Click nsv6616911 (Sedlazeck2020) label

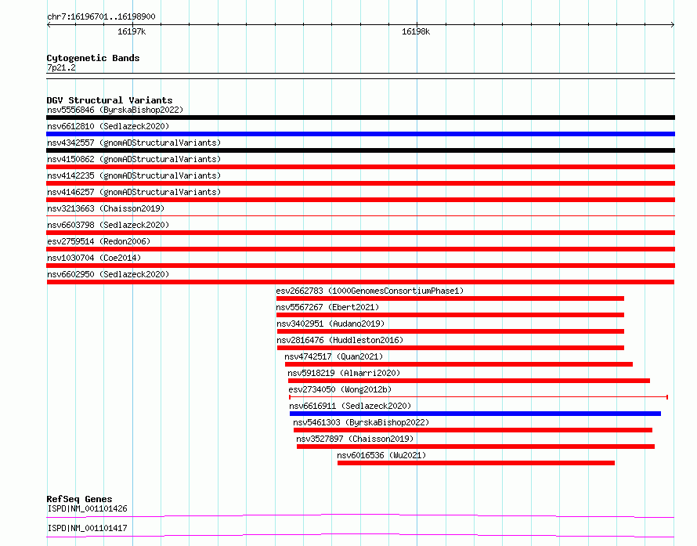coord(350,406)
